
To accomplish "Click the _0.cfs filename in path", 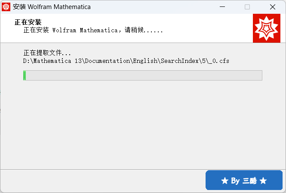I will pyautogui.click(x=218, y=61).
